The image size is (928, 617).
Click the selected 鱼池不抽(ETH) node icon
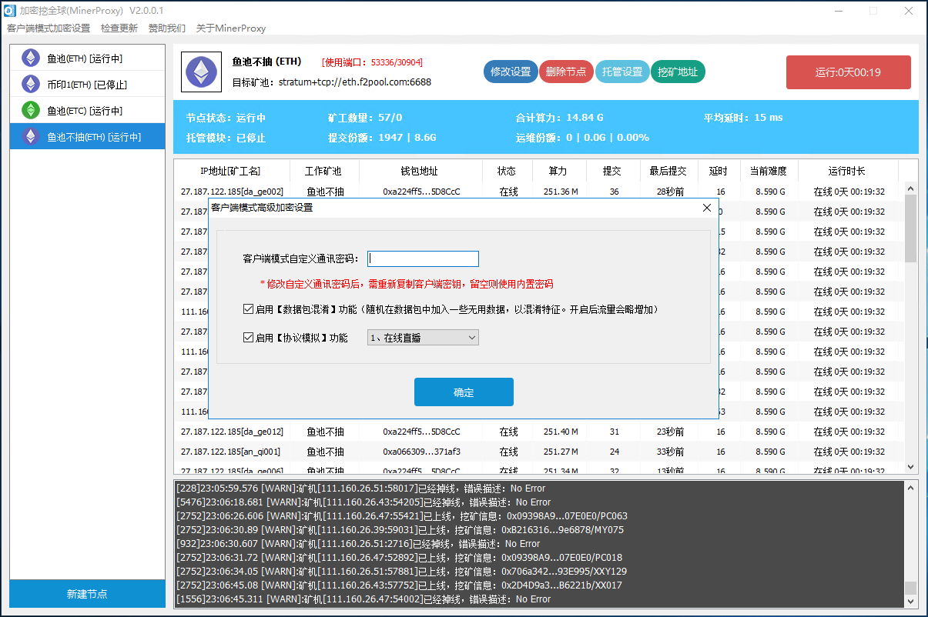(x=31, y=137)
